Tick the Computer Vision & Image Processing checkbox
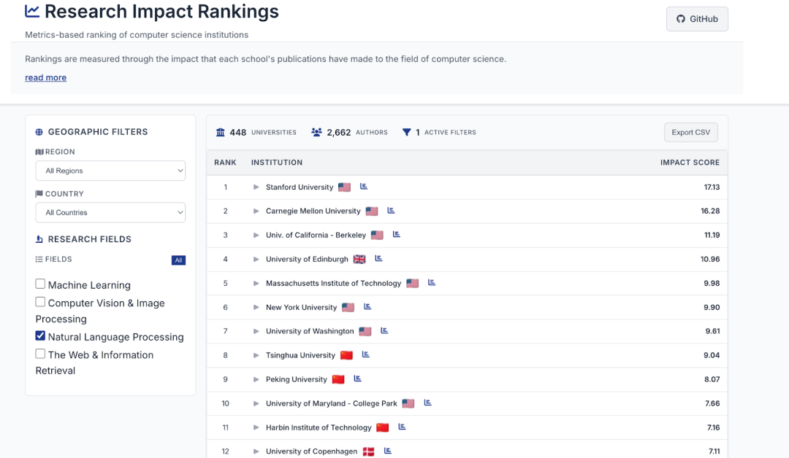The height and width of the screenshot is (458, 789). [41, 302]
